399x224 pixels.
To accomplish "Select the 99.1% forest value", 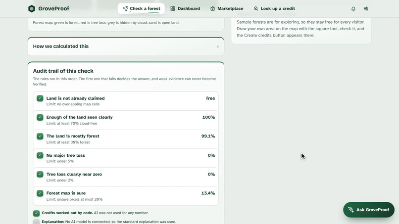I will click(x=208, y=136).
